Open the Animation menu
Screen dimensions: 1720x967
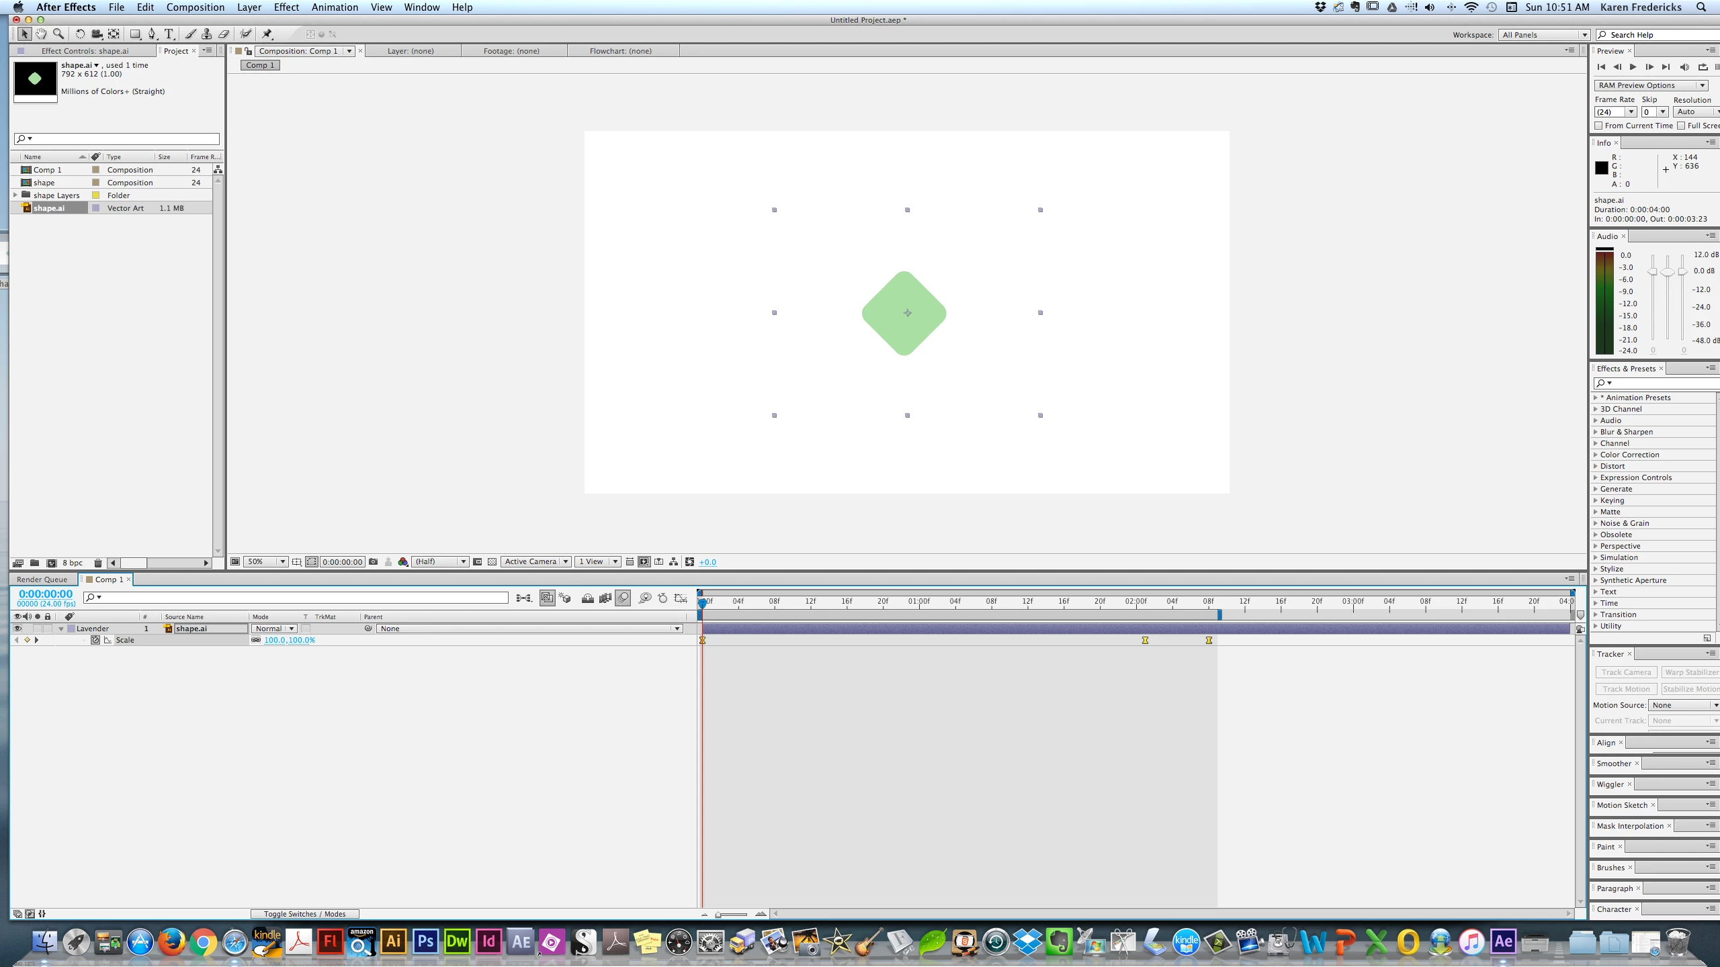click(334, 7)
